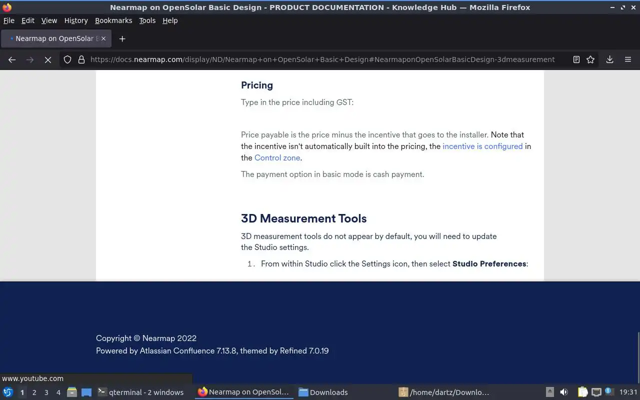Screen dimensions: 640x400
Task: Click 'Type in the price including GST:' text
Action: pos(297,102)
